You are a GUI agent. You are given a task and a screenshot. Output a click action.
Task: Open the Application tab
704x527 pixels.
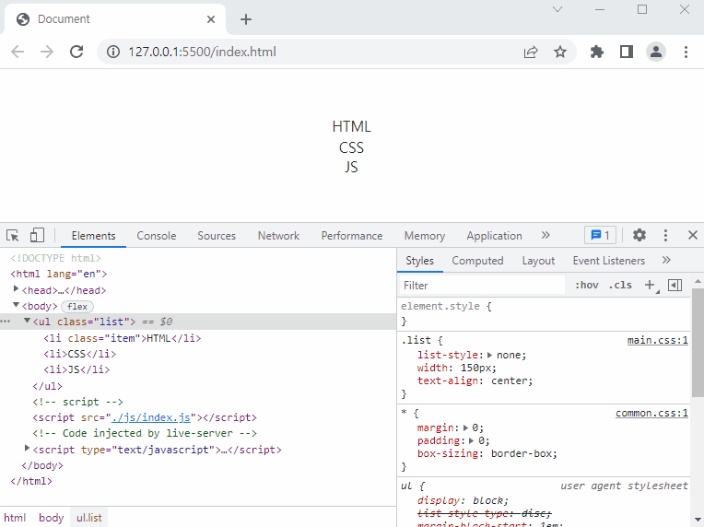(x=494, y=236)
